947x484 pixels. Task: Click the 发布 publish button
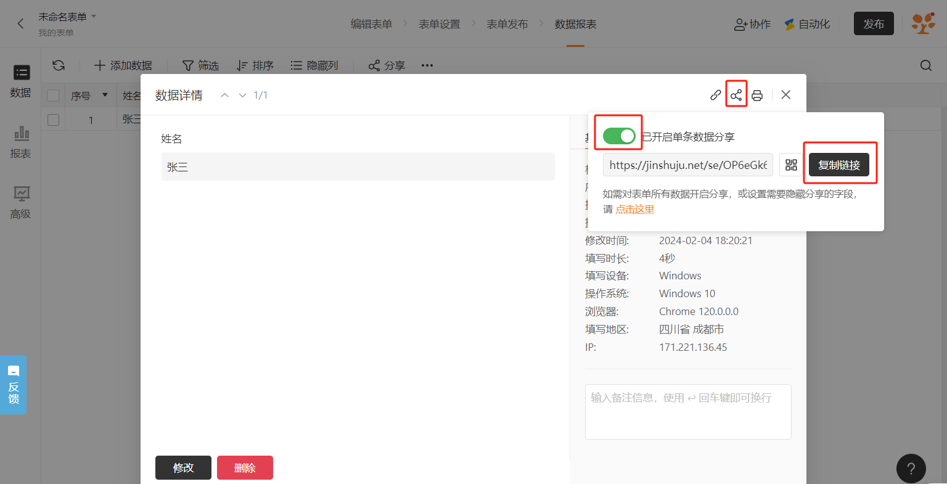coord(874,23)
